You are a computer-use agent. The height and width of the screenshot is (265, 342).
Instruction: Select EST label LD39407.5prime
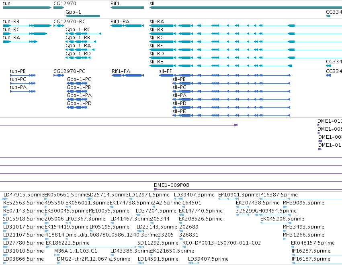tap(208, 259)
